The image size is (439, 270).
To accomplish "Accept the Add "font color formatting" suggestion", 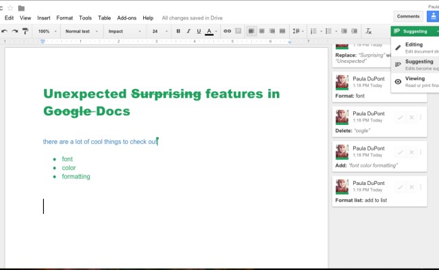I will click(401, 152).
